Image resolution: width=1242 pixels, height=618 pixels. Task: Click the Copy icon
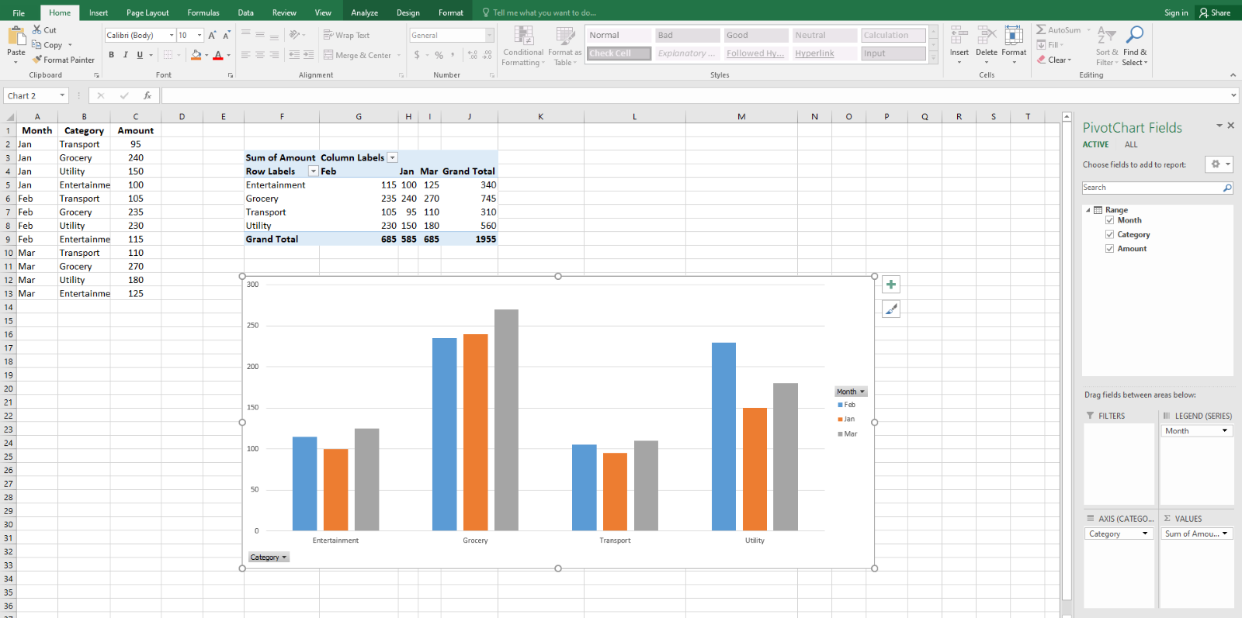[x=36, y=45]
